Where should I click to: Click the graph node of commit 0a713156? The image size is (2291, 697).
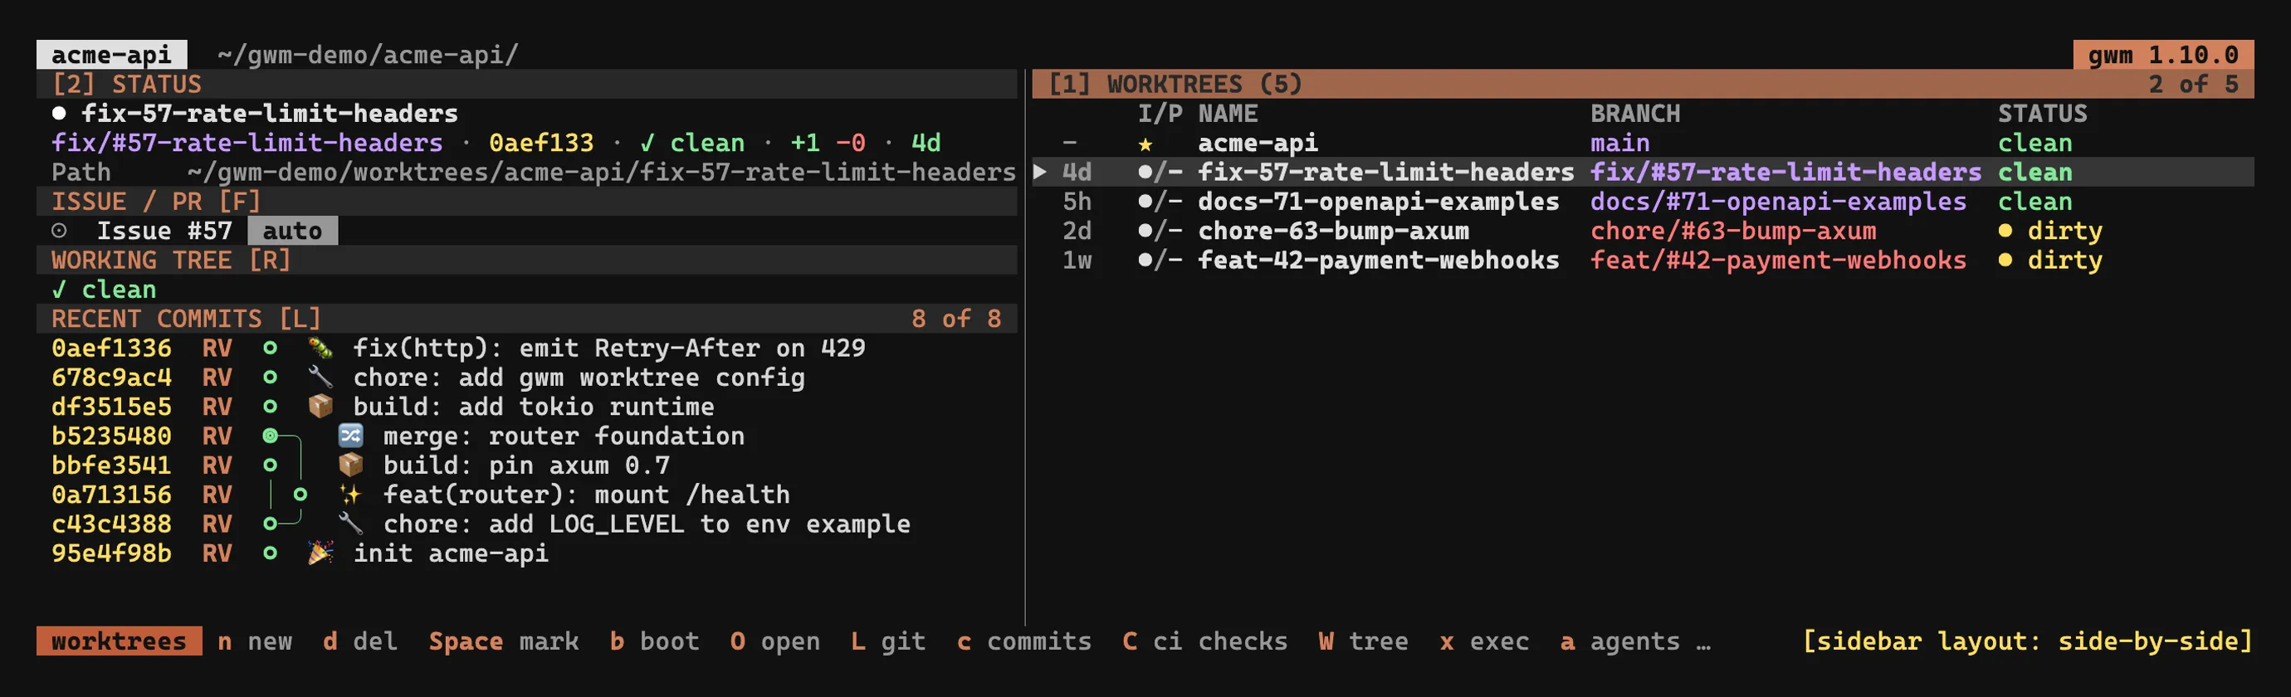(300, 495)
